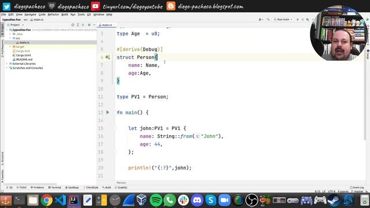The image size is (370, 208).
Task: Open OBS Studio from the dock
Action: [252, 200]
